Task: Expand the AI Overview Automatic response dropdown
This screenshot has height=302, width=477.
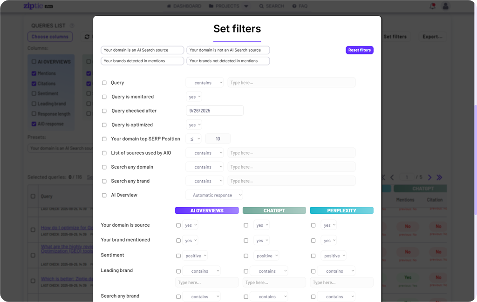Action: click(214, 196)
